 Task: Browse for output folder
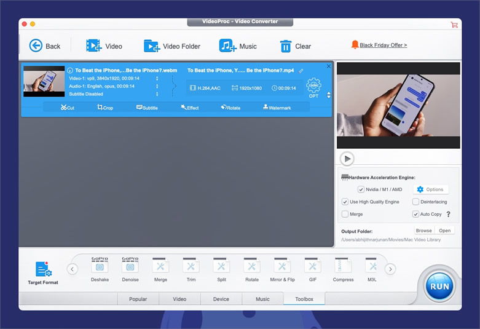[x=423, y=231]
